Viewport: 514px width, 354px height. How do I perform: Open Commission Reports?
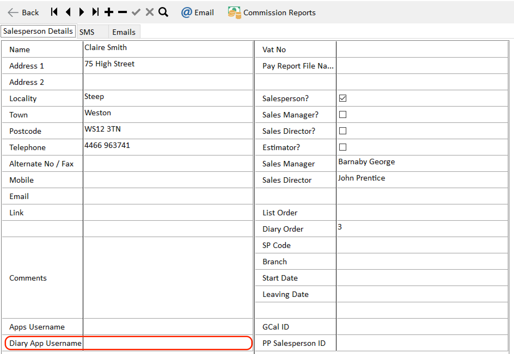click(x=272, y=13)
